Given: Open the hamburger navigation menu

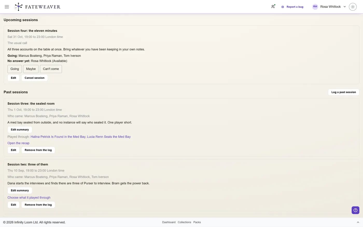Looking at the screenshot, I should point(7,7).
